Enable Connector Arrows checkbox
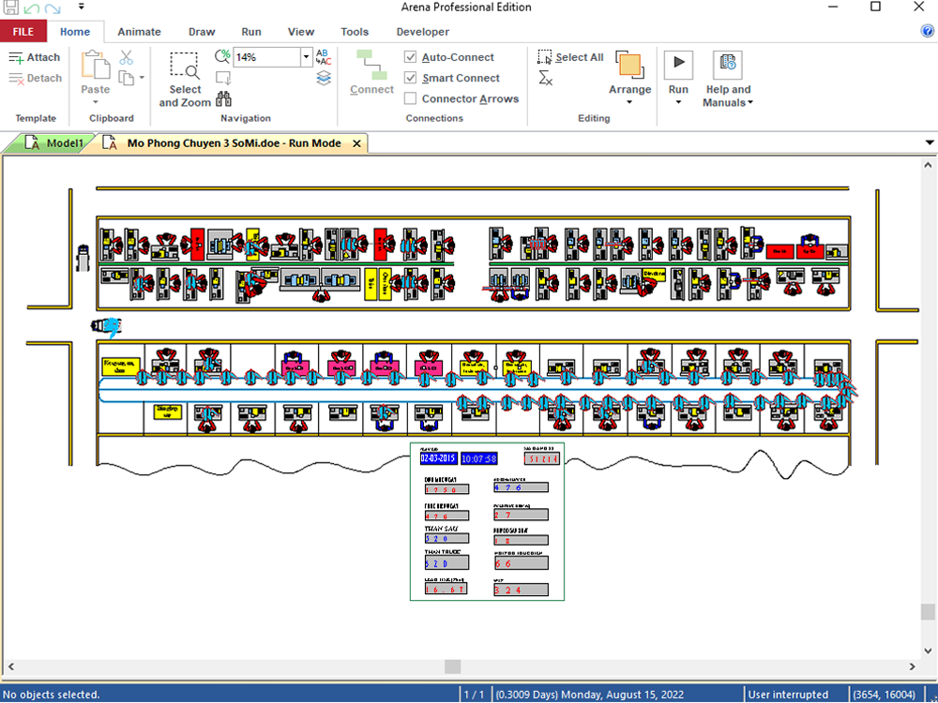 coord(411,98)
